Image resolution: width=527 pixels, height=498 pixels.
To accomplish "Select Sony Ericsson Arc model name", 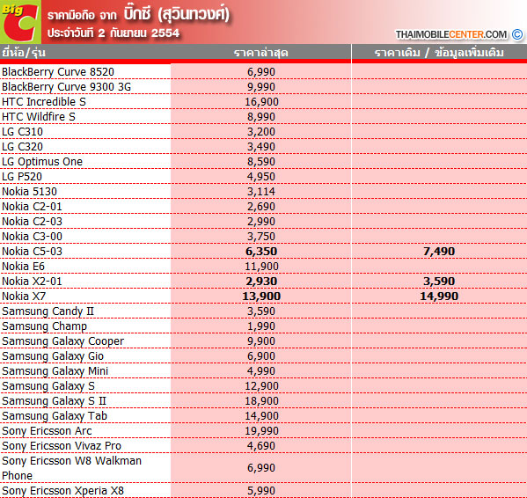I will pos(47,431).
